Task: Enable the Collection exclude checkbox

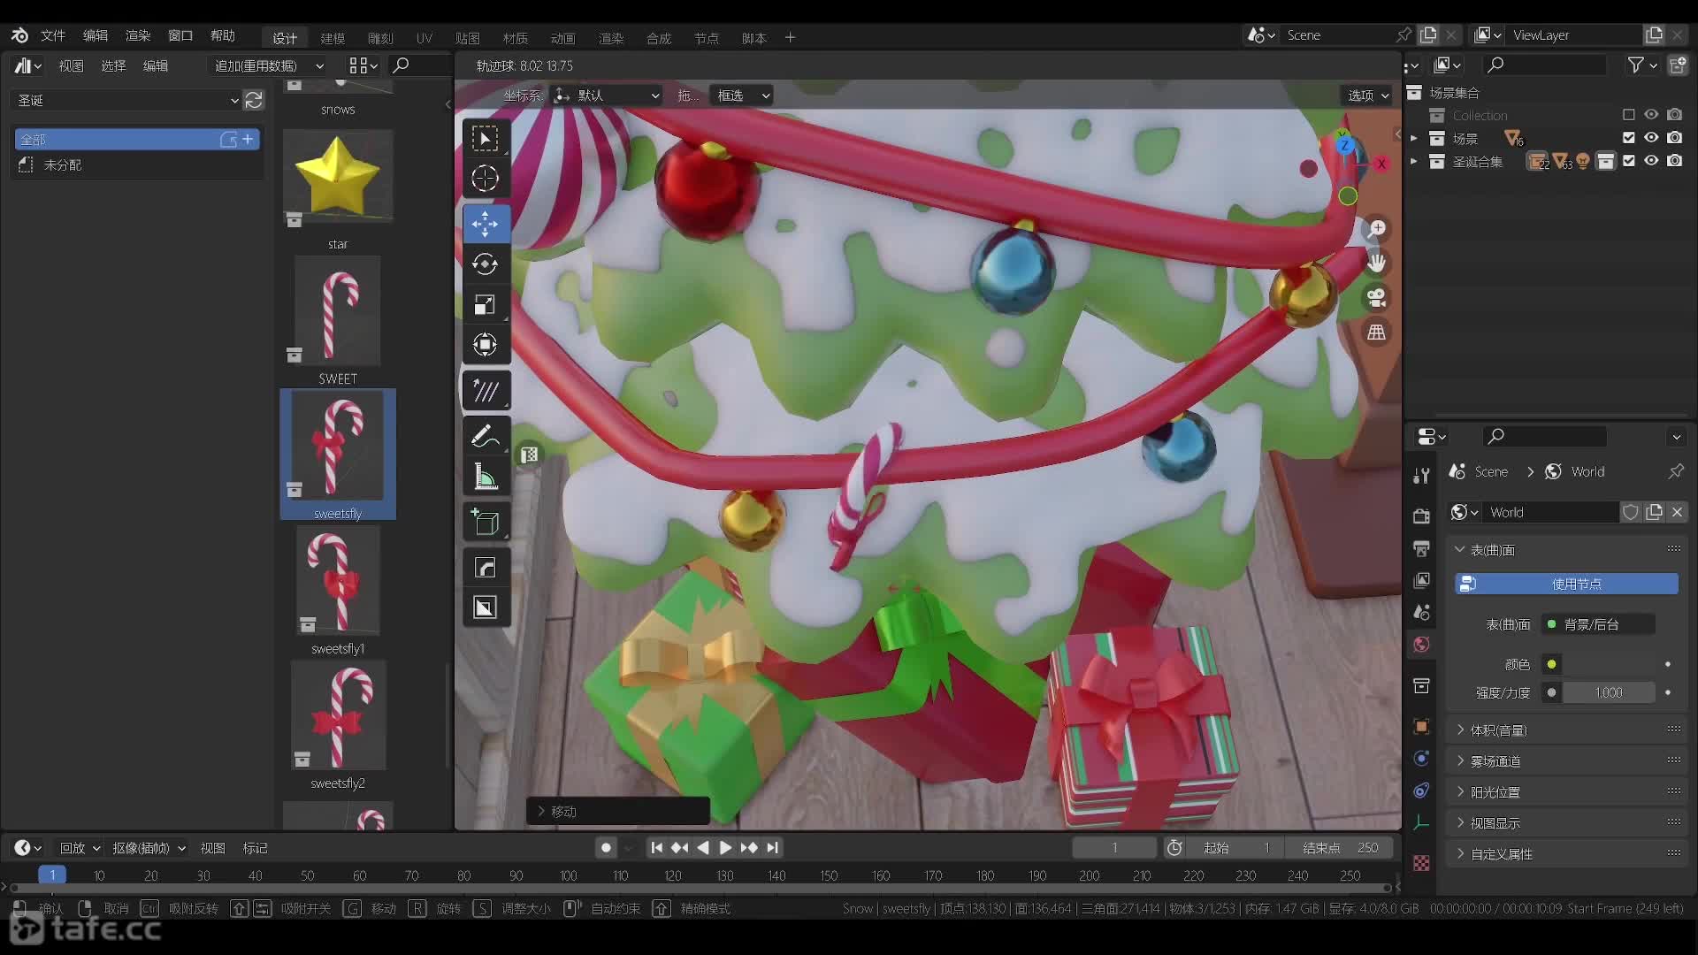Action: point(1629,115)
